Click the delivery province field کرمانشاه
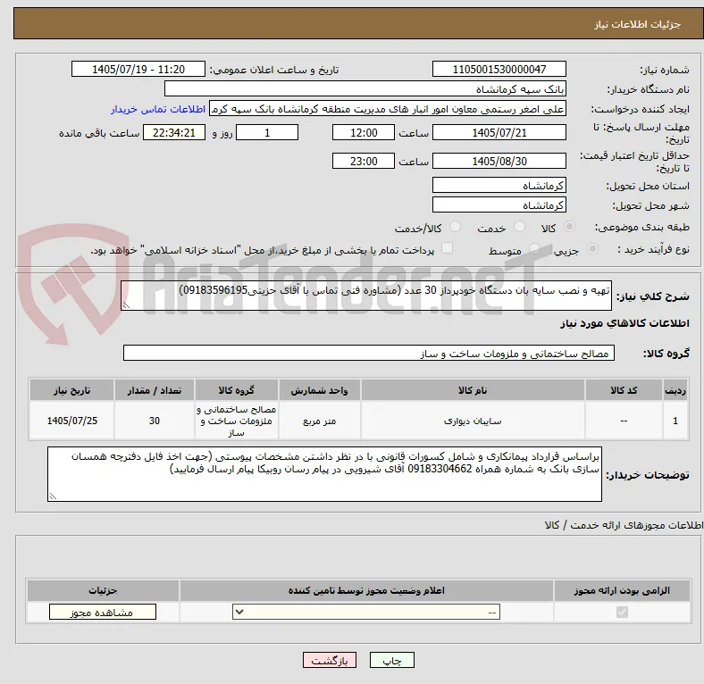The image size is (704, 684). coord(499,185)
